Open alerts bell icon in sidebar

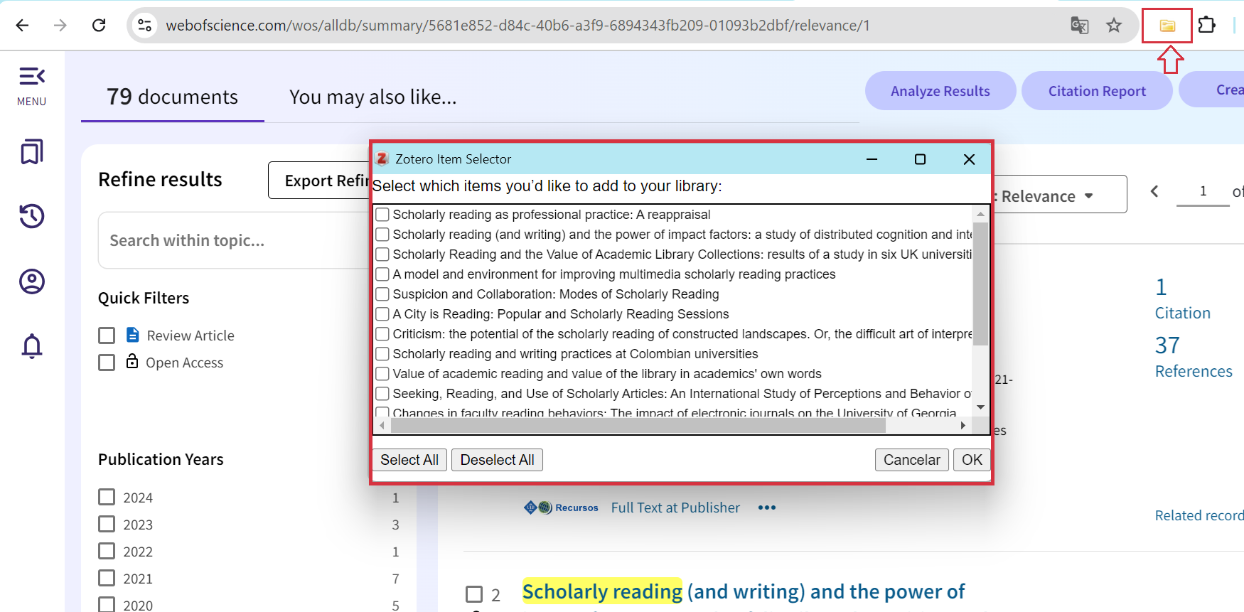click(32, 346)
